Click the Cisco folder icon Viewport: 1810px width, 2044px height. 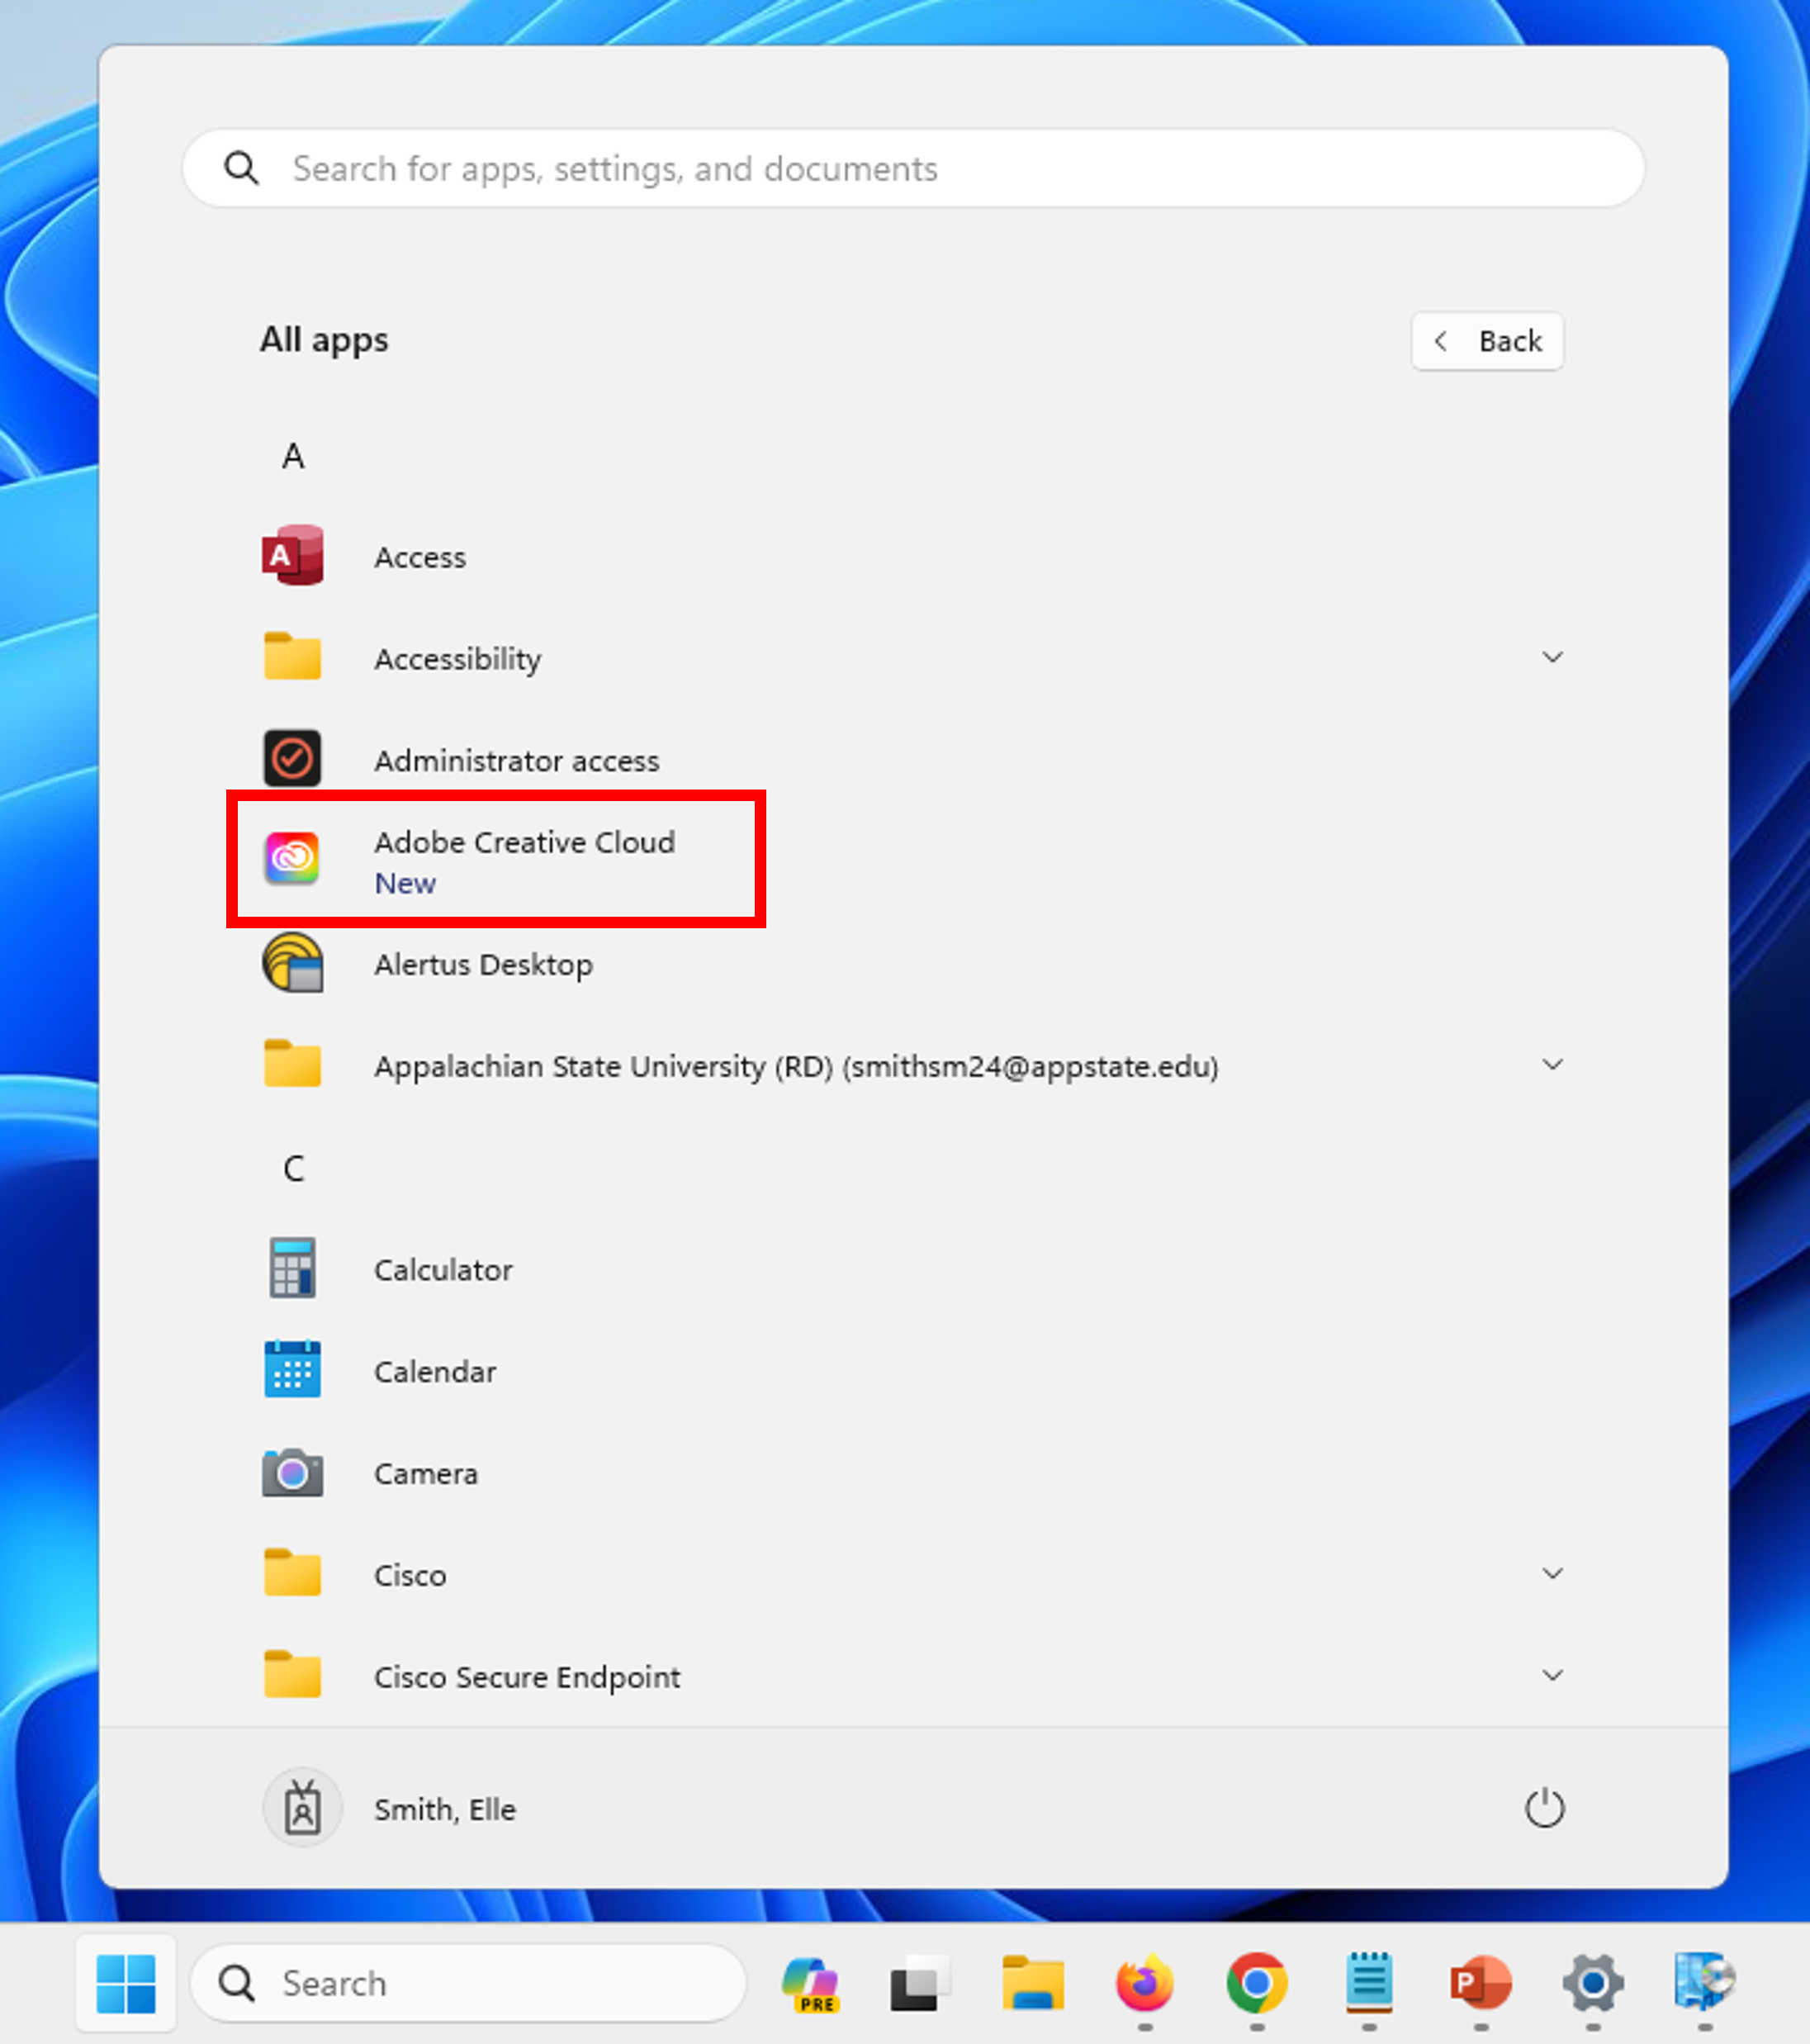point(292,1573)
